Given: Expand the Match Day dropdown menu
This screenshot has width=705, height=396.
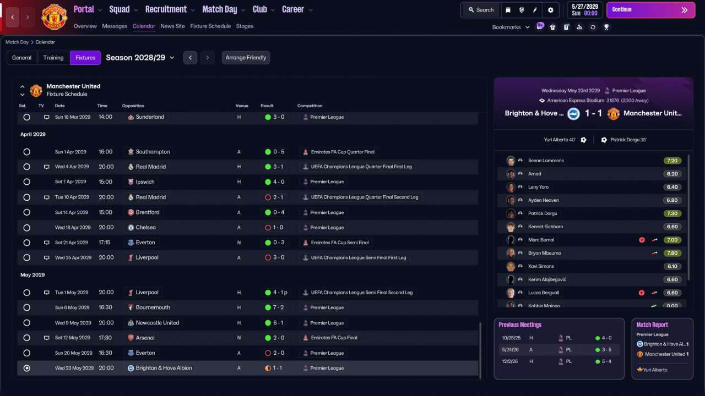Looking at the screenshot, I should tap(224, 9).
